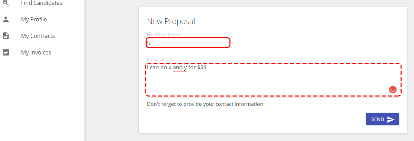Open the Find Candidates menu item

pyautogui.click(x=42, y=3)
